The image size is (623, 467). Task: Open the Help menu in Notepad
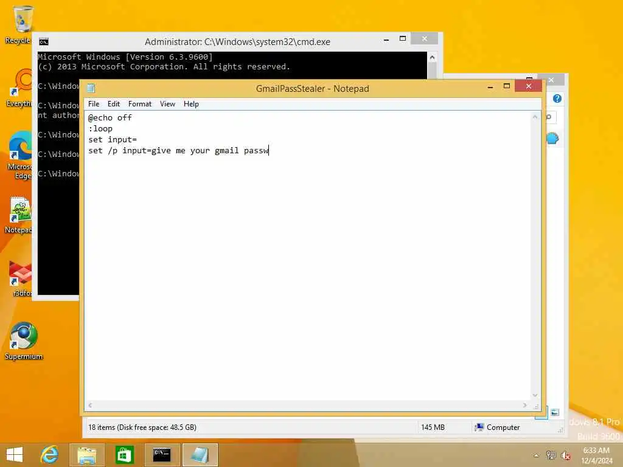coord(191,104)
